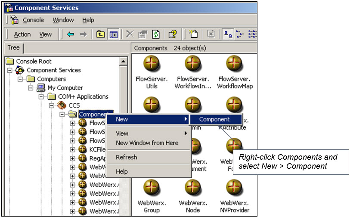Click the FlowServer.WorkflowIn... component icon
The image size is (350, 217).
pyautogui.click(x=193, y=63)
